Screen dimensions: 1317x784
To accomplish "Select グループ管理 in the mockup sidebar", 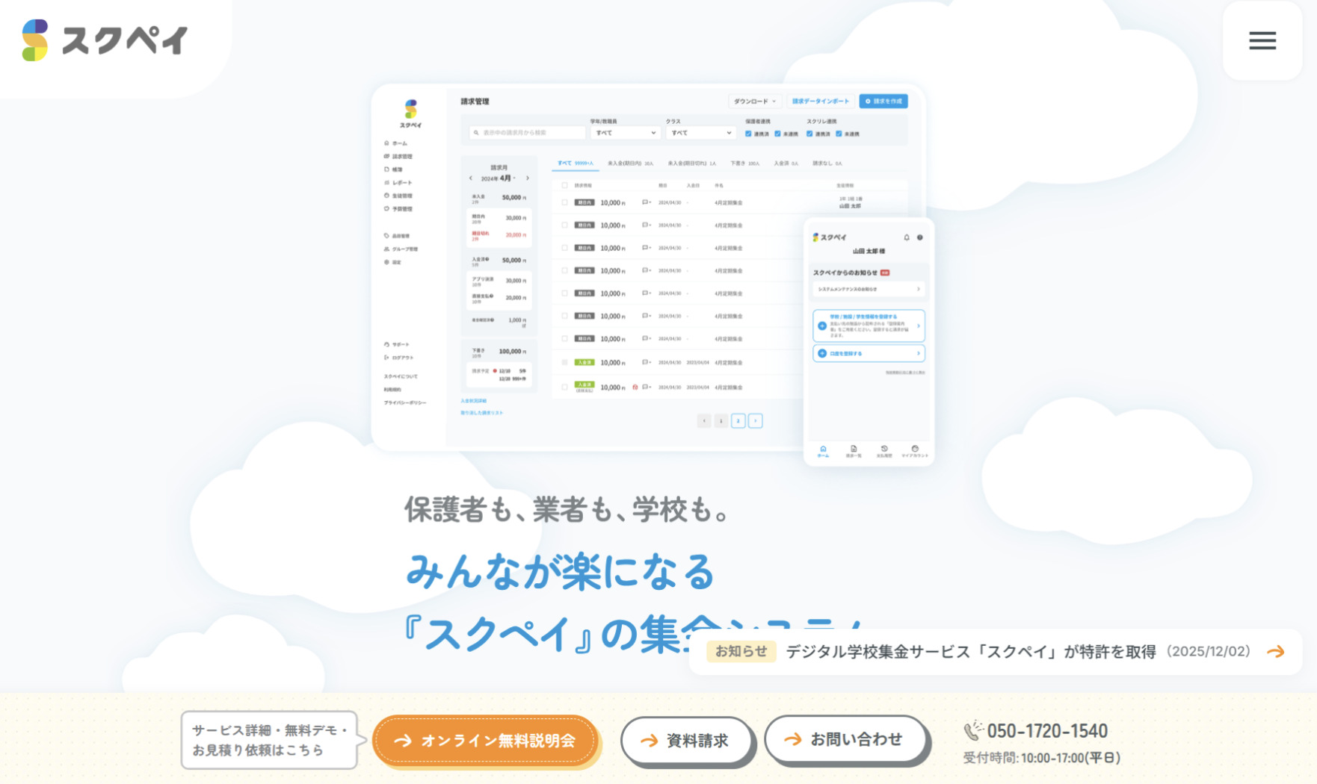I will pyautogui.click(x=401, y=249).
